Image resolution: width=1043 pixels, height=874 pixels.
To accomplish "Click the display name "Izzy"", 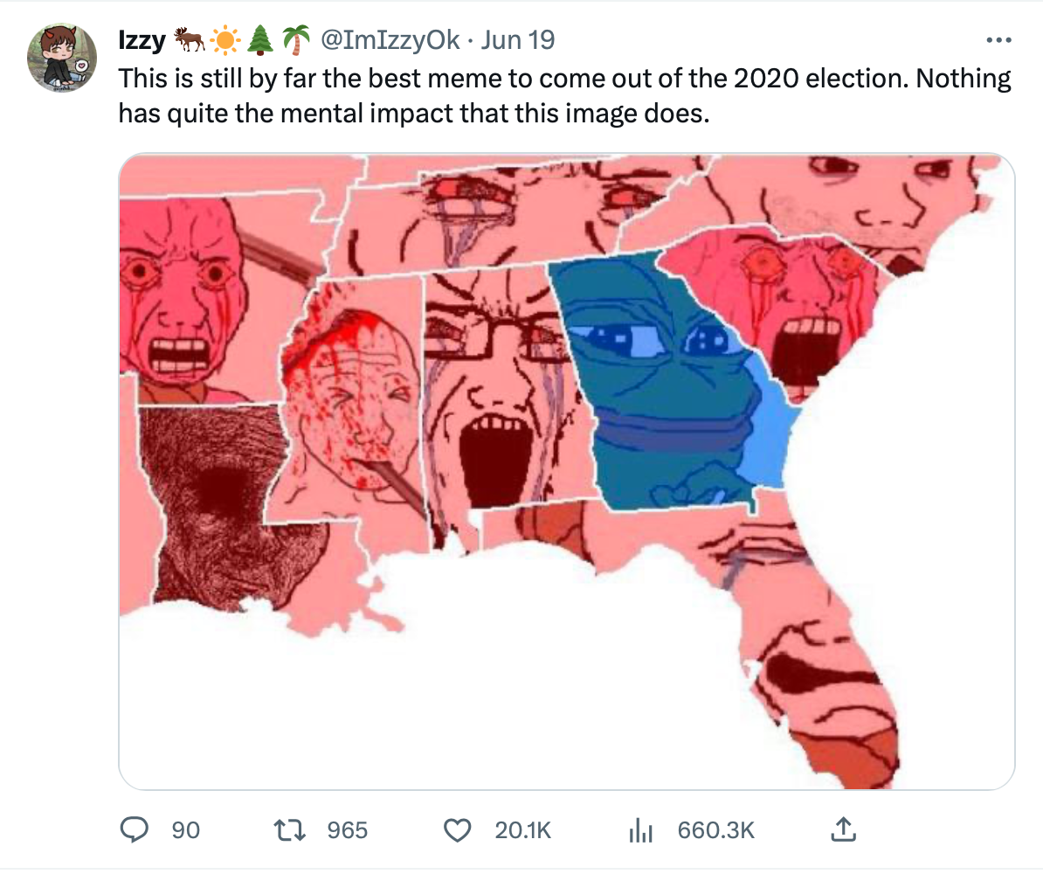I will coord(141,40).
